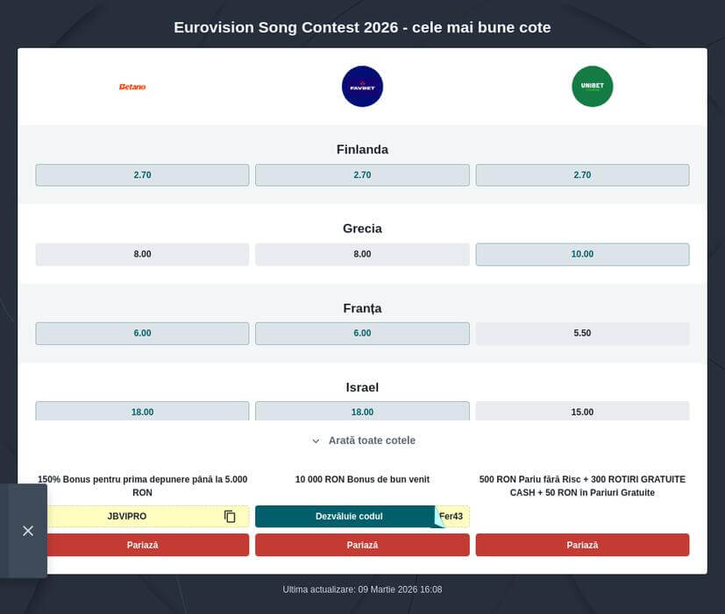
Task: Select the Finlanda country heading
Action: (362, 149)
